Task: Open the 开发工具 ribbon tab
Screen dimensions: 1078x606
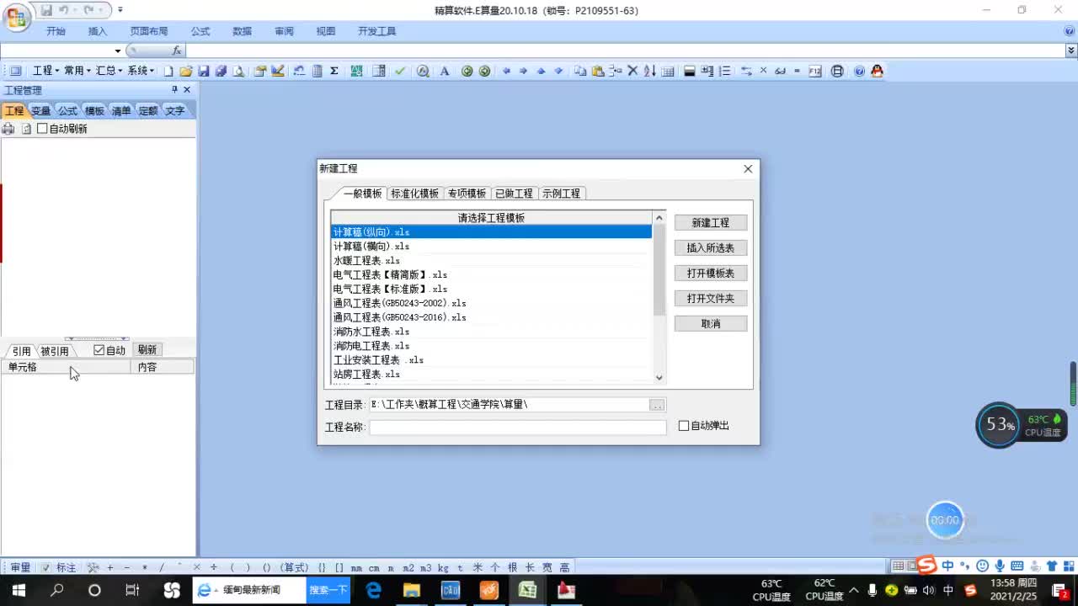Action: pos(376,31)
